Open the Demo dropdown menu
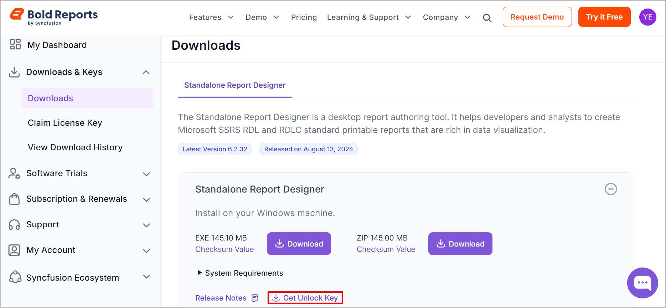The image size is (666, 308). coord(262,17)
